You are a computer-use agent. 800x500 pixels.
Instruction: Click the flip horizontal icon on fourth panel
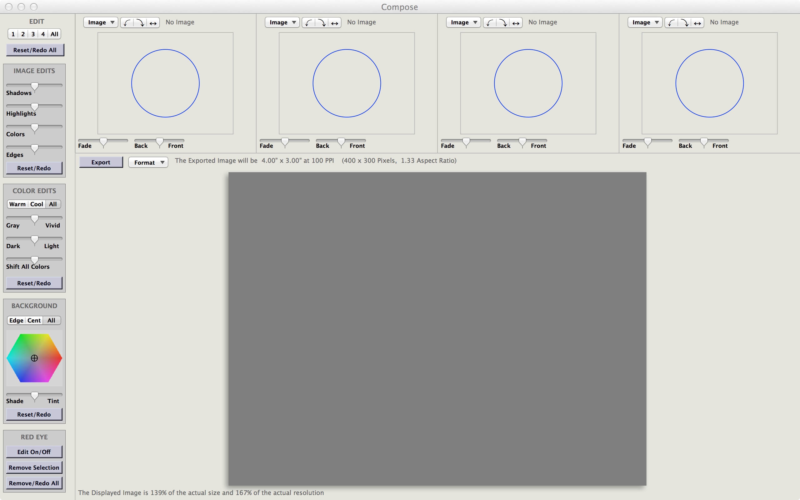click(x=700, y=22)
